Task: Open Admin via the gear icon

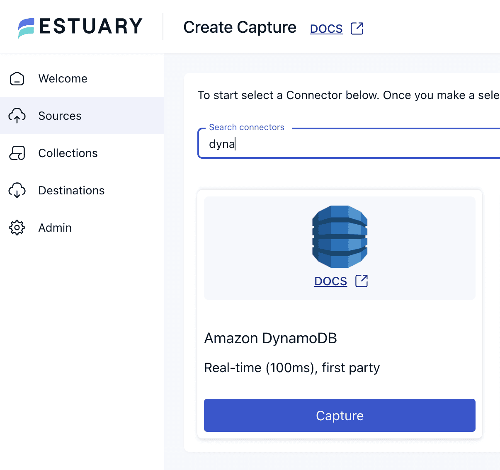Action: point(17,228)
